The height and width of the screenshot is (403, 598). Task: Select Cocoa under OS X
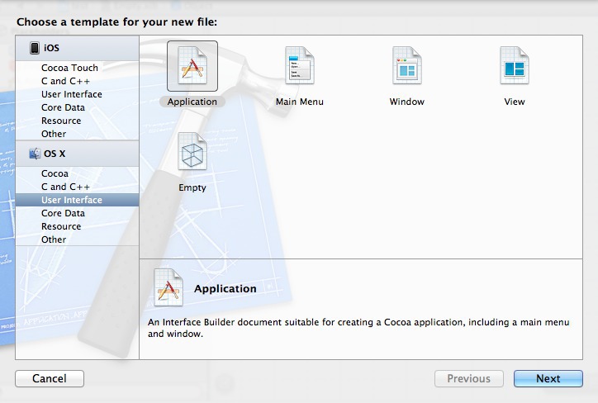[x=55, y=173]
